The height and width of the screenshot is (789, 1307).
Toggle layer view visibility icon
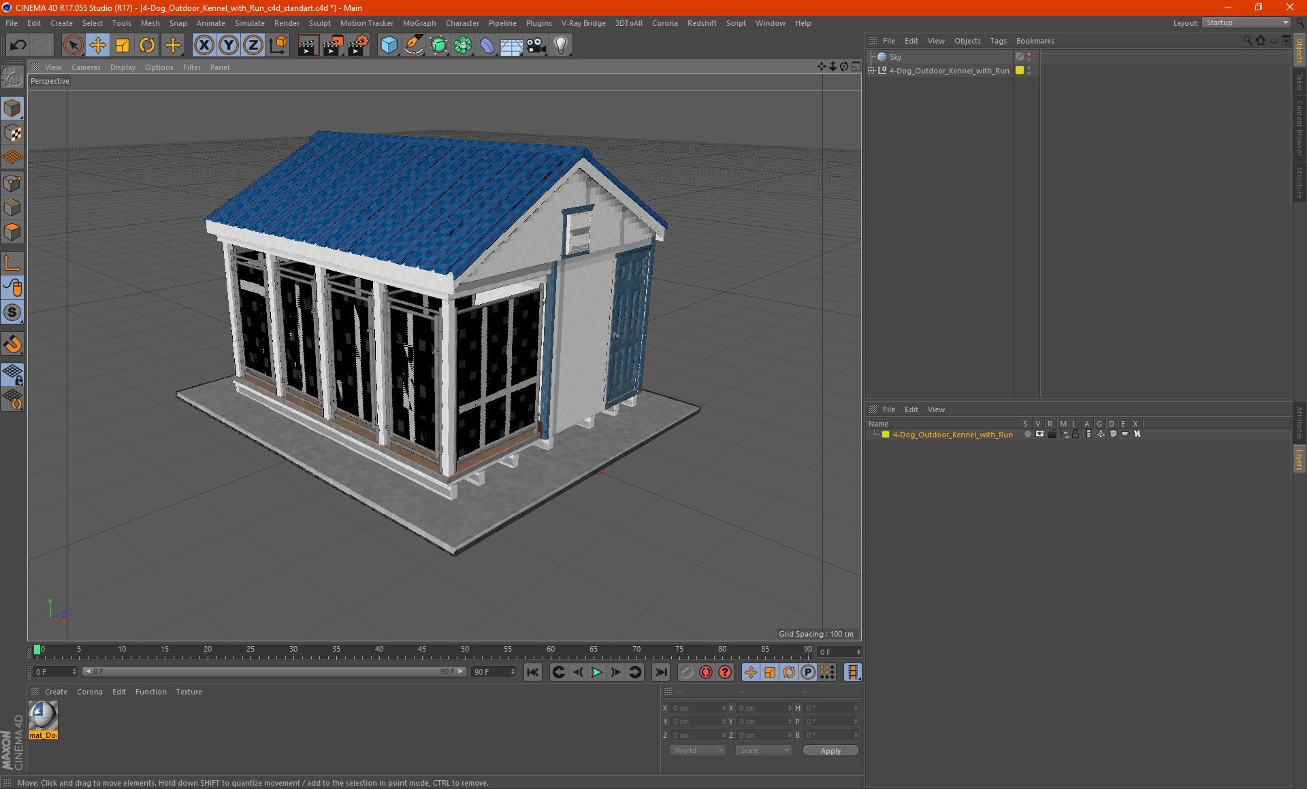(1039, 434)
